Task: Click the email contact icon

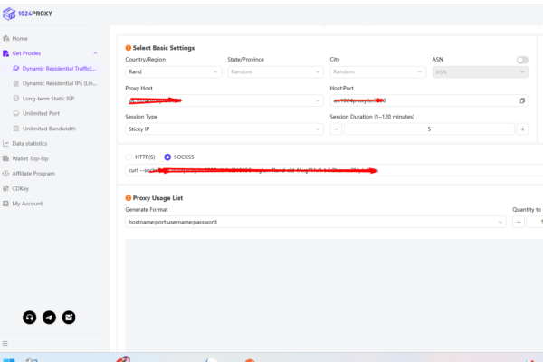Action: coord(69,318)
